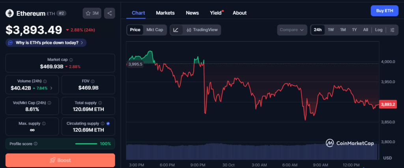
Task: Expand the Compare dropdown
Action: point(292,30)
